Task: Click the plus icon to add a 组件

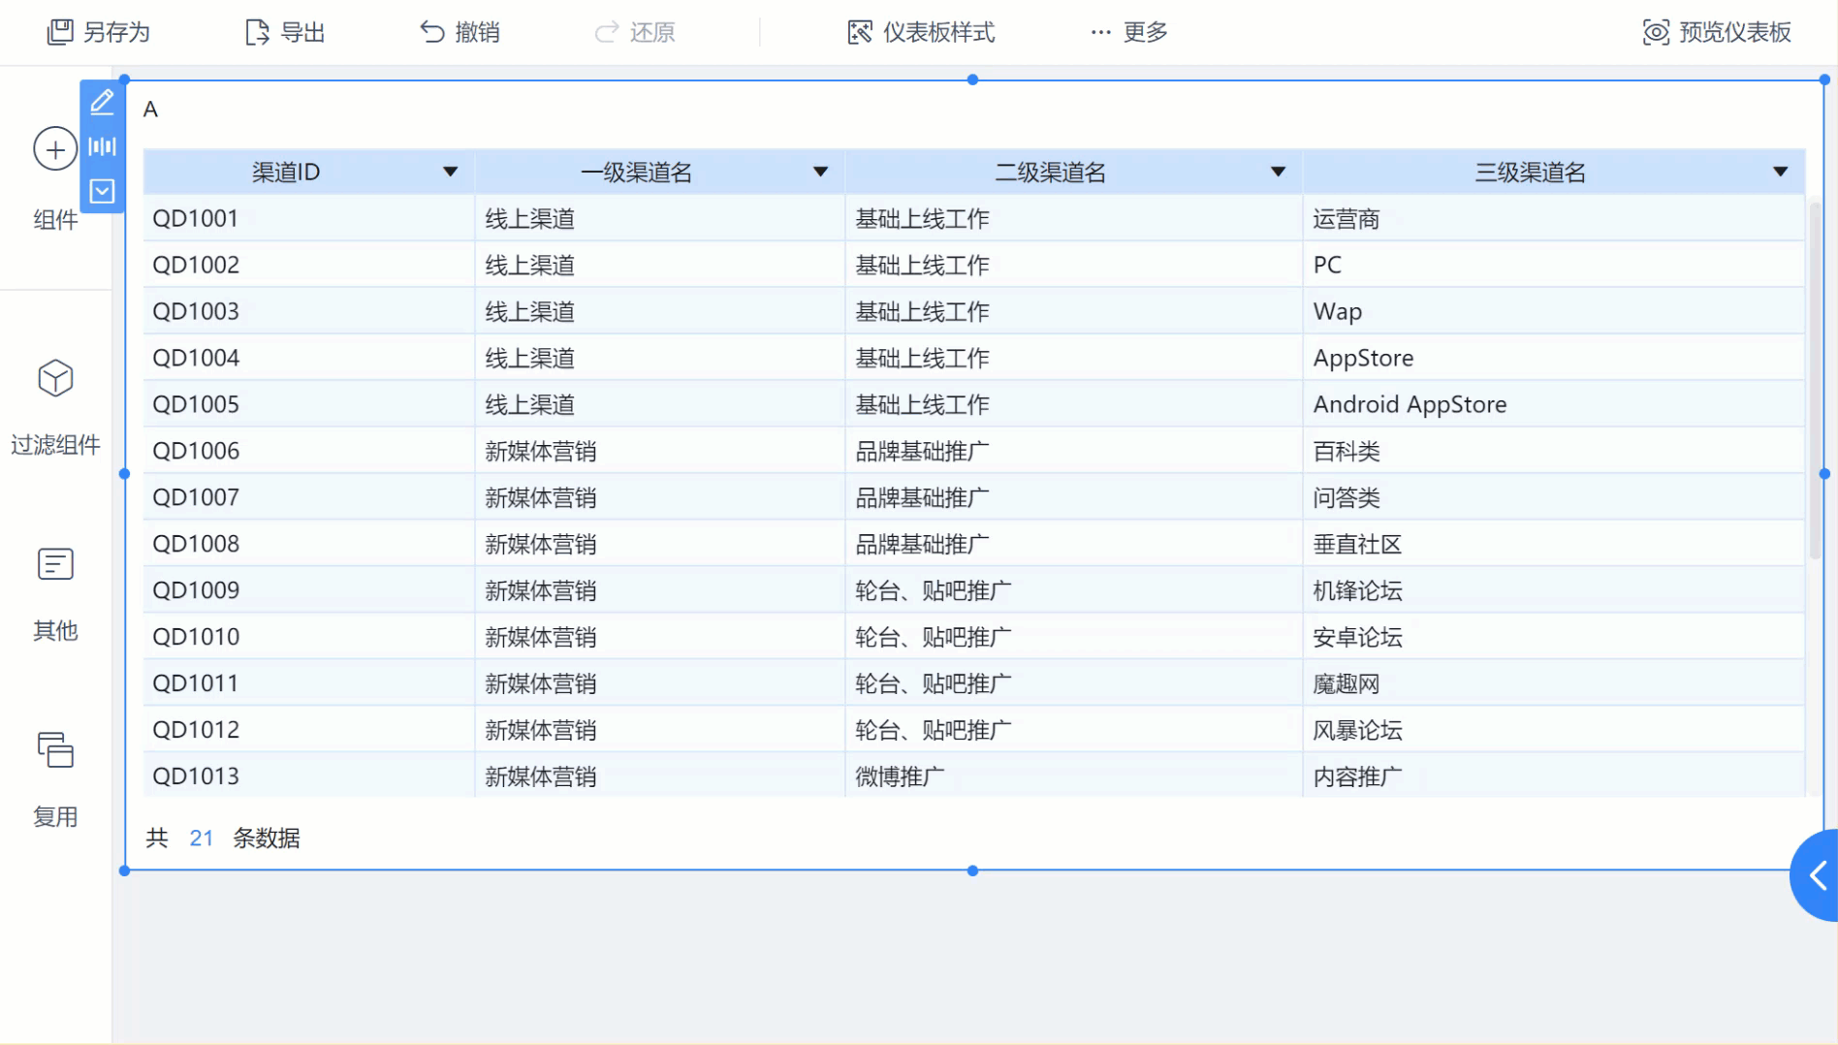Action: 55,148
